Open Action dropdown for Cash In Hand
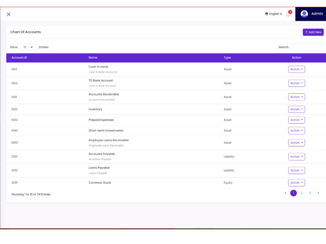Screen dimensions: 326x244 [x=296, y=69]
